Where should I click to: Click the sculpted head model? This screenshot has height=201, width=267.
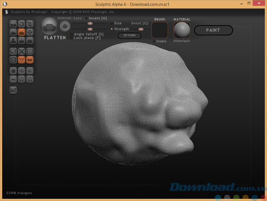[x=140, y=104]
